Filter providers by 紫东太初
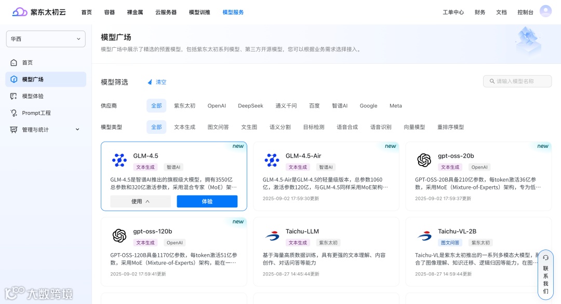561x304 pixels. tap(184, 106)
